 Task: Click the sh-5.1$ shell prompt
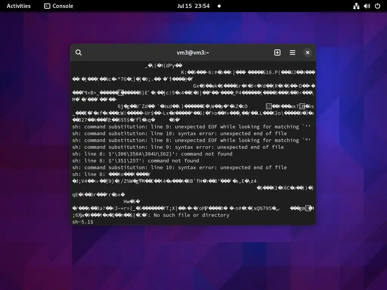83,222
